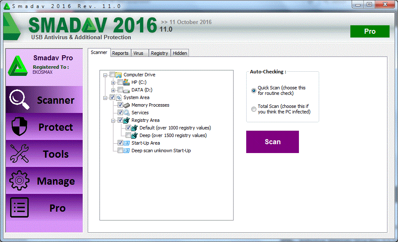Uncheck the System Area checkbox

[x=112, y=97]
